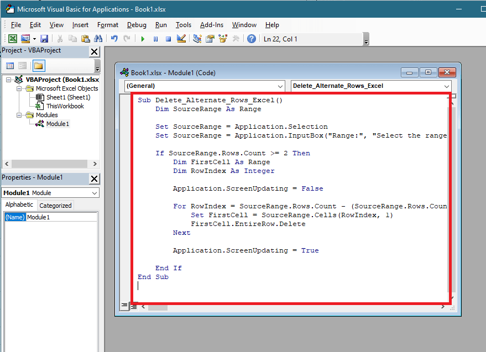The width and height of the screenshot is (486, 352).
Task: Select Module1 in the project tree
Action: tap(58, 124)
